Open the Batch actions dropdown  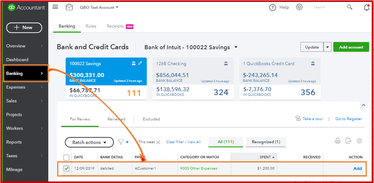(89, 142)
